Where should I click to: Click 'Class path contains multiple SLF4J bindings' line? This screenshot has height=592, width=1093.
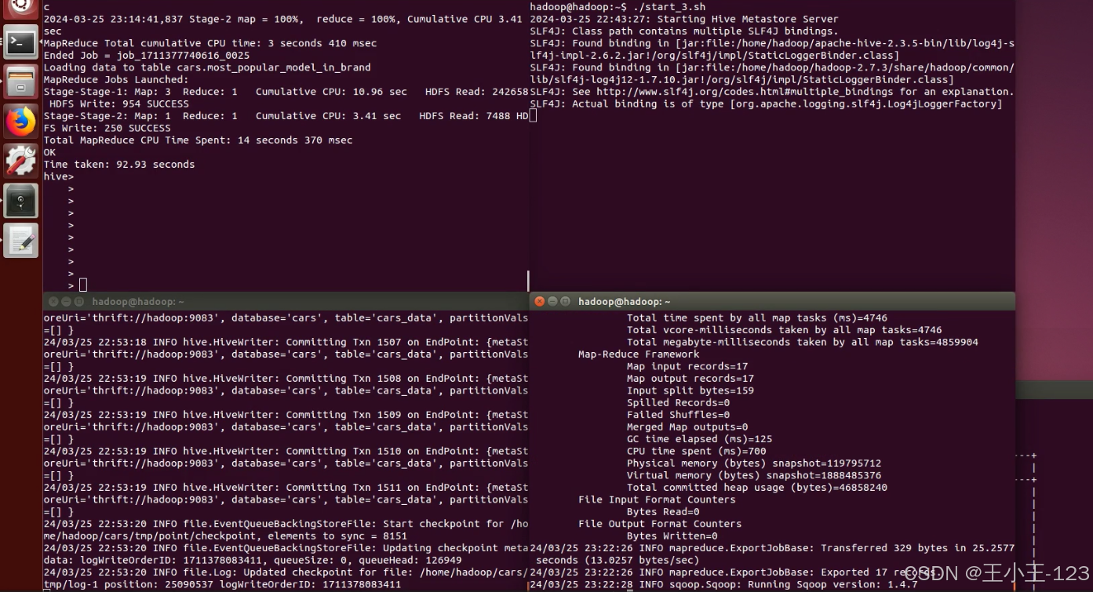click(684, 31)
